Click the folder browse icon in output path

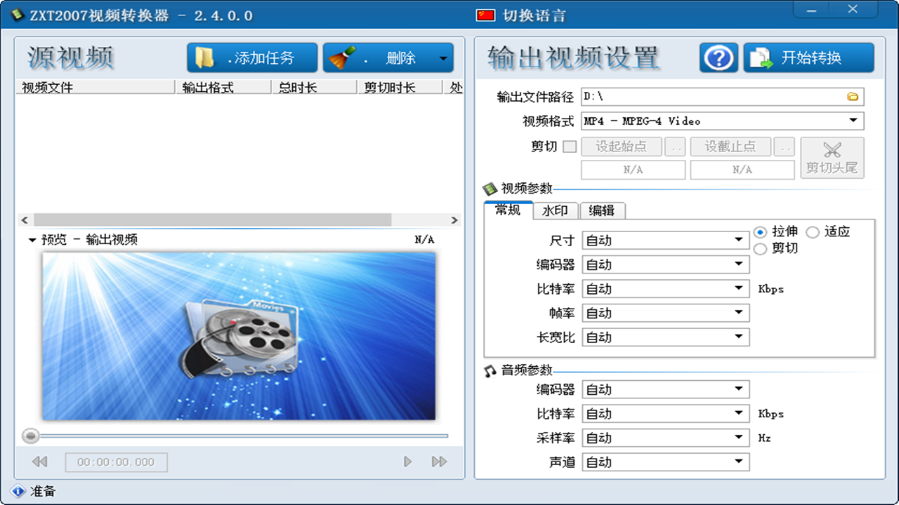pyautogui.click(x=853, y=97)
